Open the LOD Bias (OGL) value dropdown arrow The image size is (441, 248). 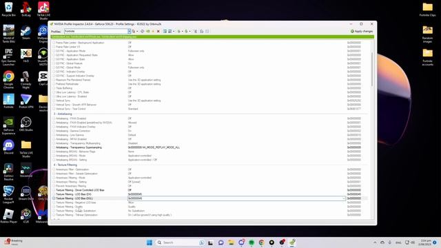pos(343,198)
